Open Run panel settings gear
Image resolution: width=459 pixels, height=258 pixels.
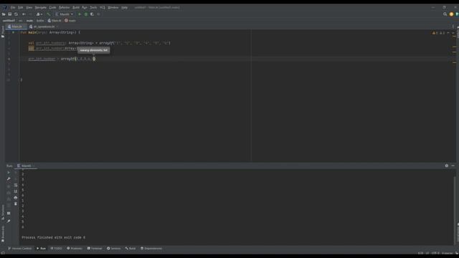[446, 166]
